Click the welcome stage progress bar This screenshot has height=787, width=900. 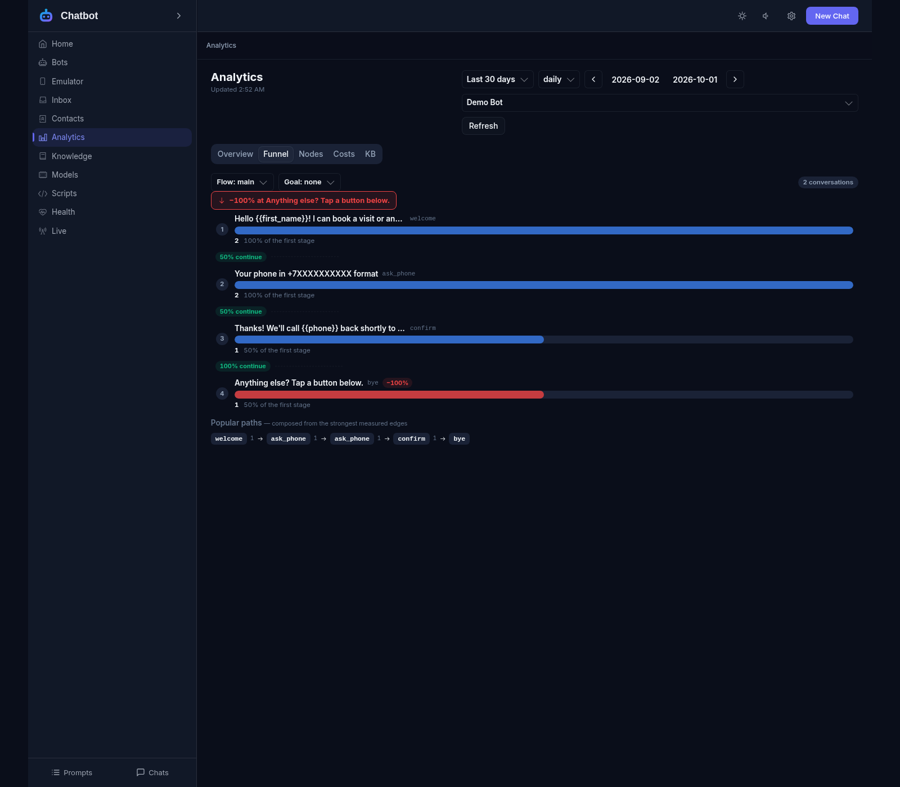point(544,230)
